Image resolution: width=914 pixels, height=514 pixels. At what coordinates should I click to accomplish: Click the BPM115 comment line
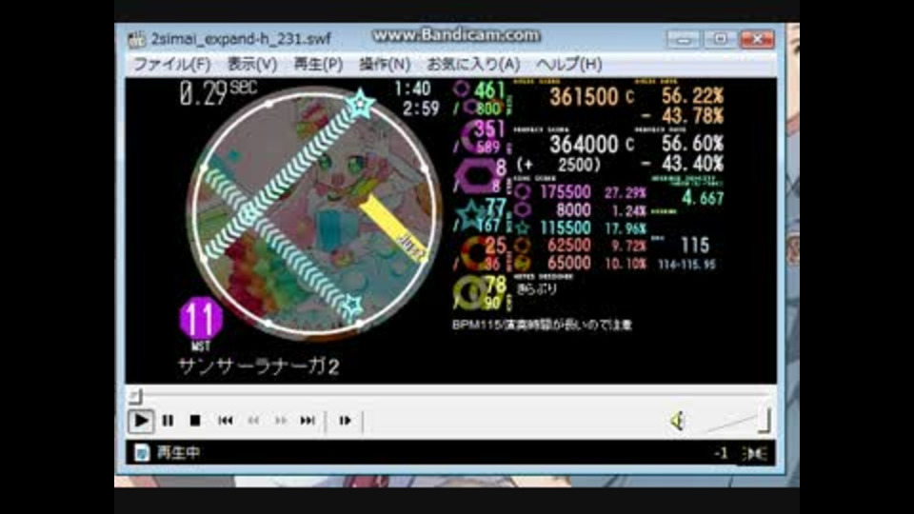point(542,326)
